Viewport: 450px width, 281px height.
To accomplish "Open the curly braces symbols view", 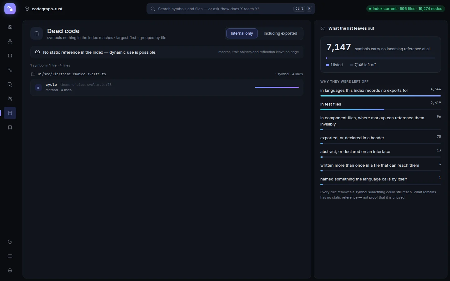I will [x=10, y=56].
